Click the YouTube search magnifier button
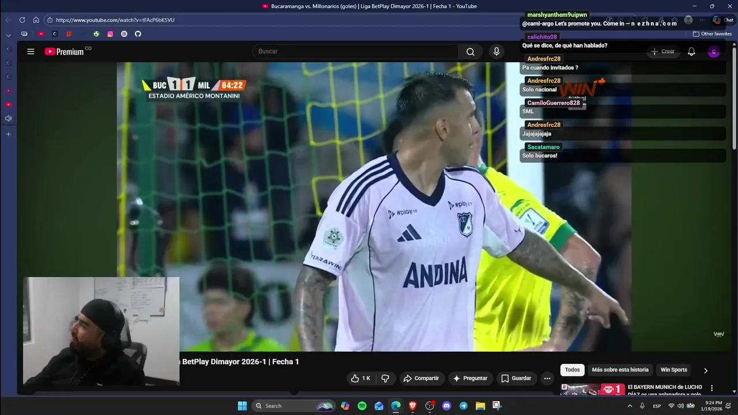Image resolution: width=738 pixels, height=415 pixels. [470, 51]
